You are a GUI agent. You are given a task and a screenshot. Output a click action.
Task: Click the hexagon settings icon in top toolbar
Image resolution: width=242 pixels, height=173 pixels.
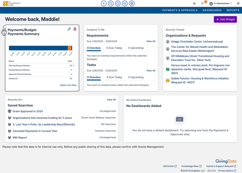tap(132, 3)
